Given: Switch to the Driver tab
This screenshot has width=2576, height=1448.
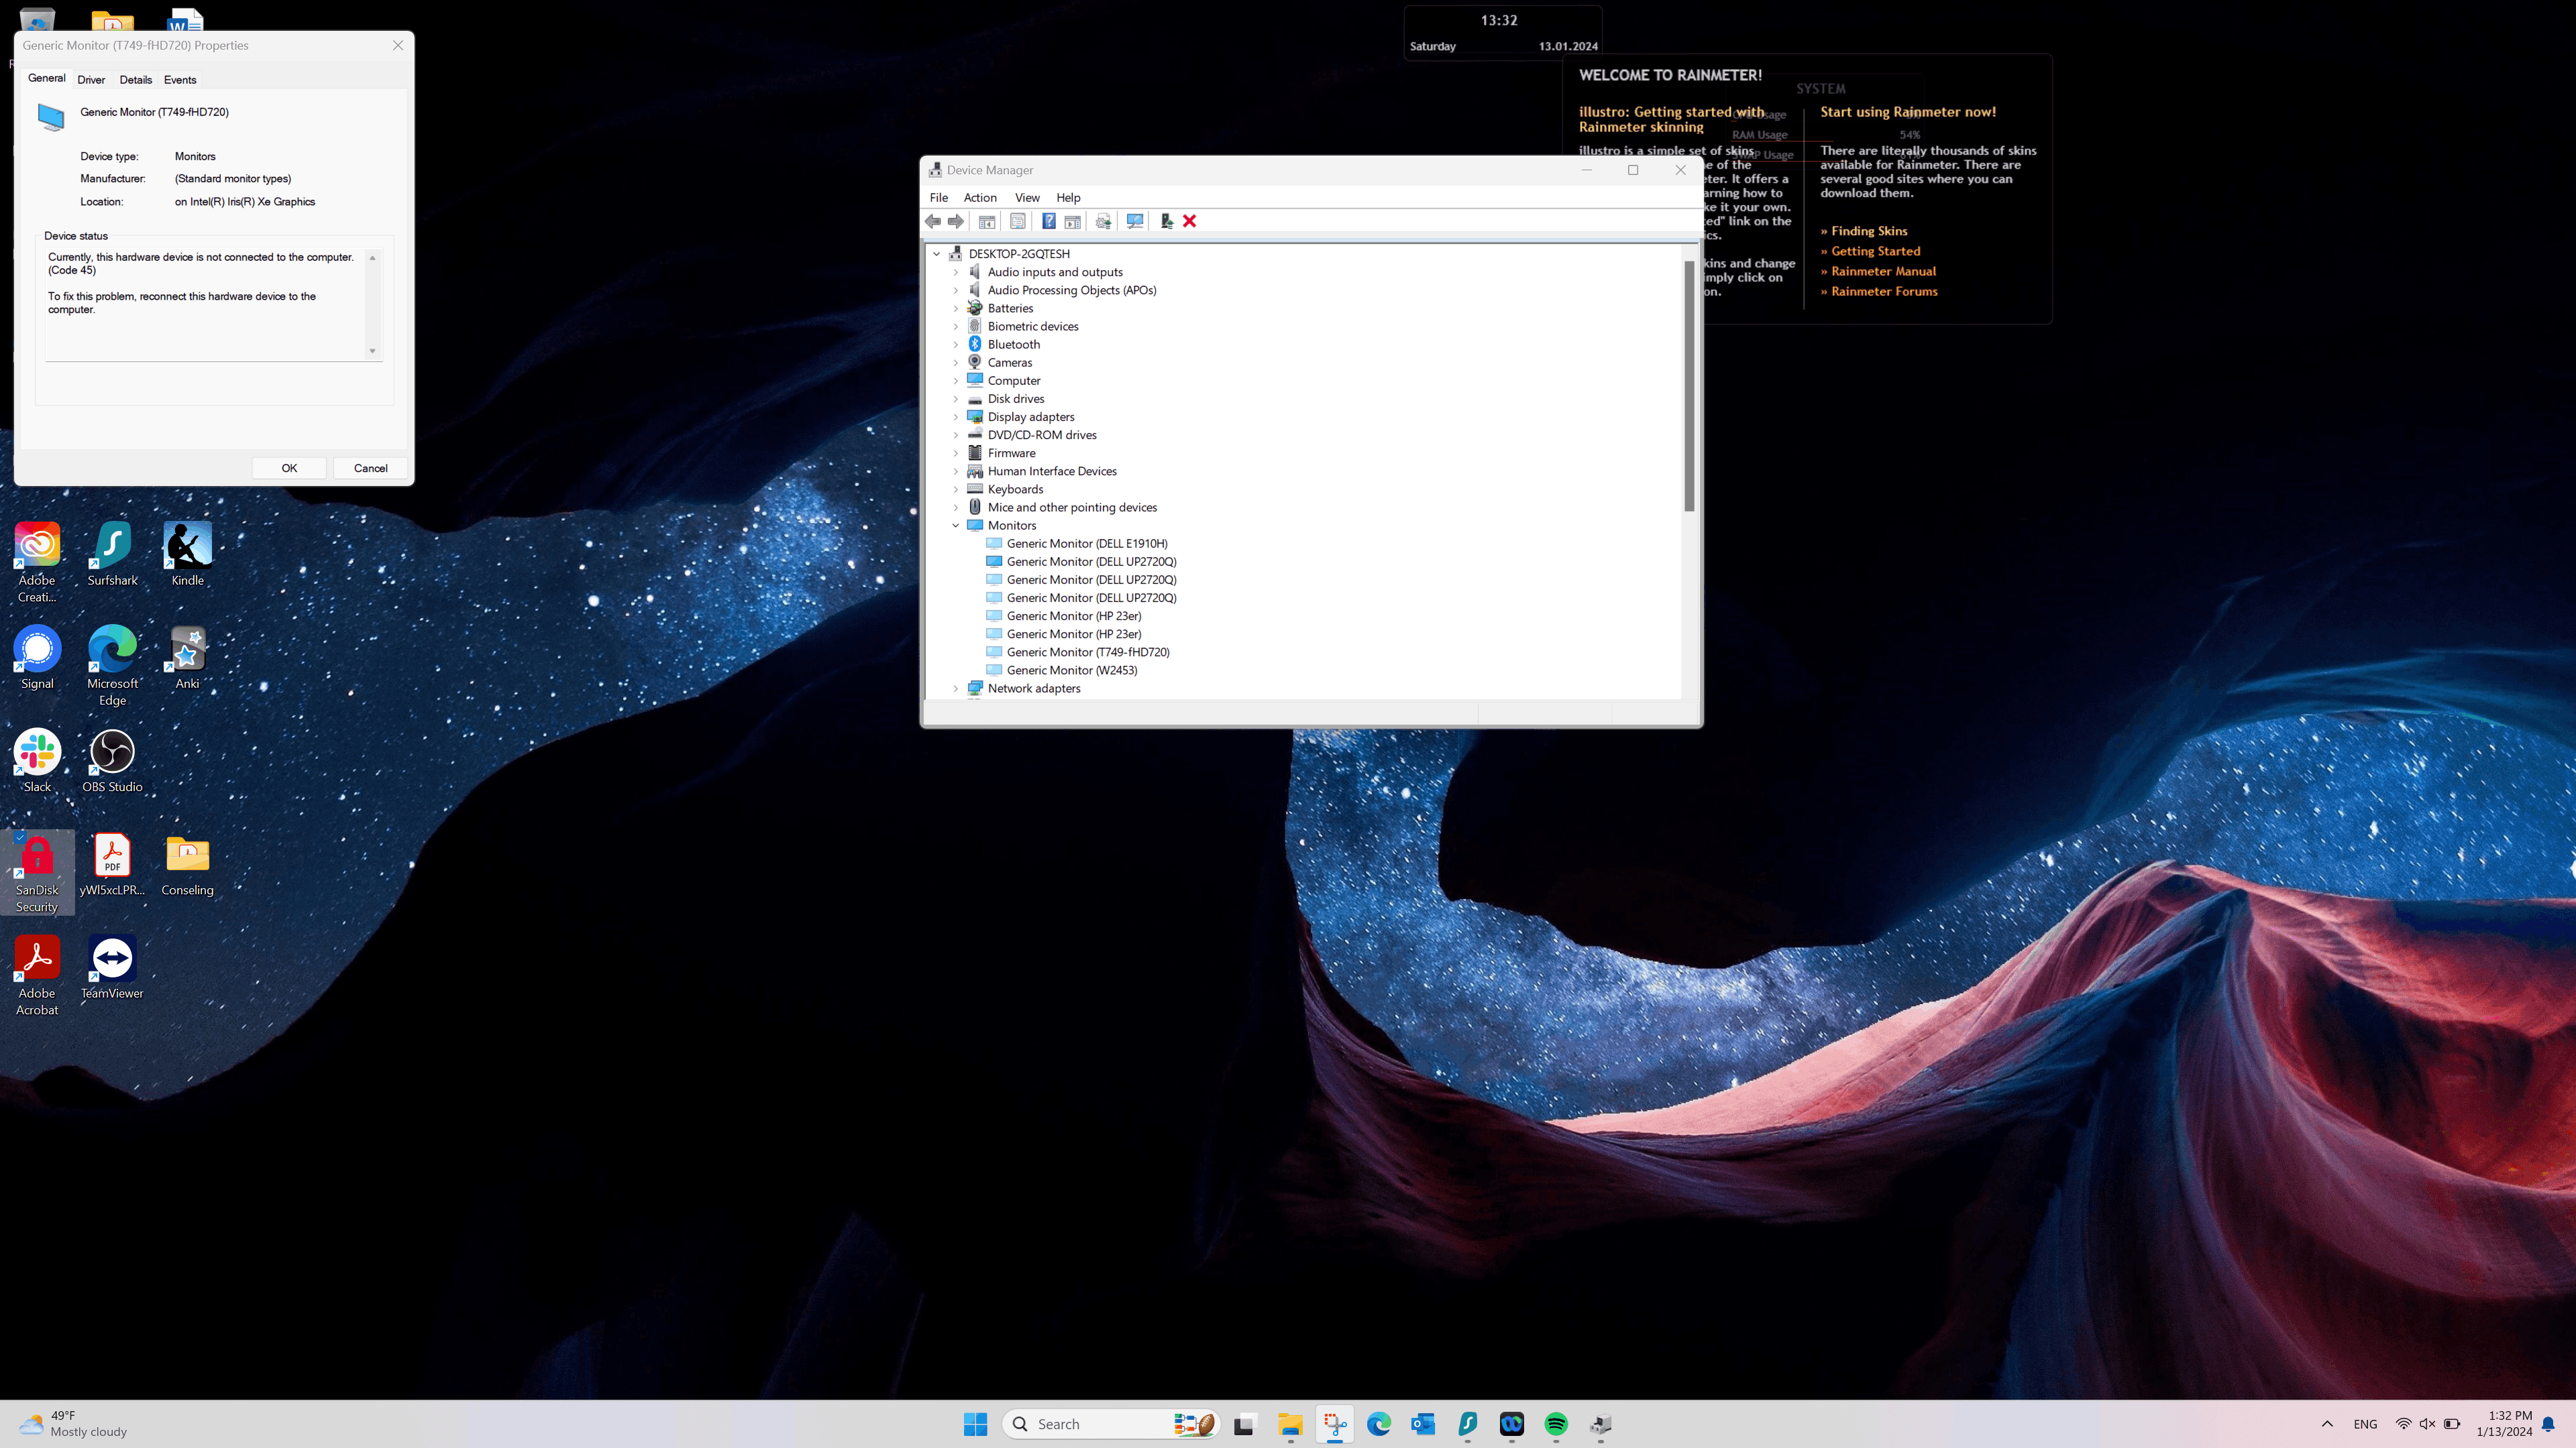Looking at the screenshot, I should pos(91,80).
